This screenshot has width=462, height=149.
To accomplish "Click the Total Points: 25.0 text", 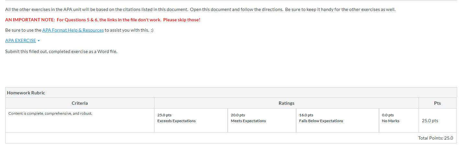I will coord(435,138).
